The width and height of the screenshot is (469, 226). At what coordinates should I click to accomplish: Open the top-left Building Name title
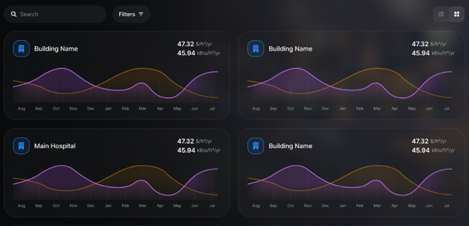pos(56,48)
